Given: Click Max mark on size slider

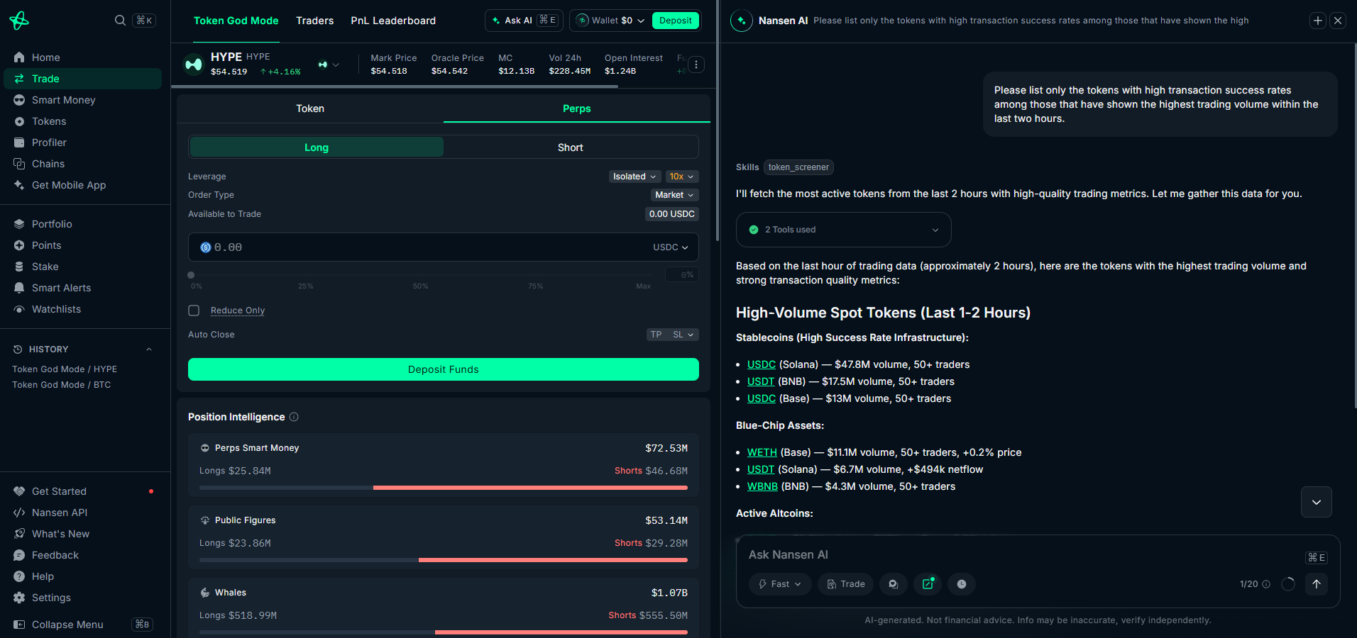Looking at the screenshot, I should point(644,286).
